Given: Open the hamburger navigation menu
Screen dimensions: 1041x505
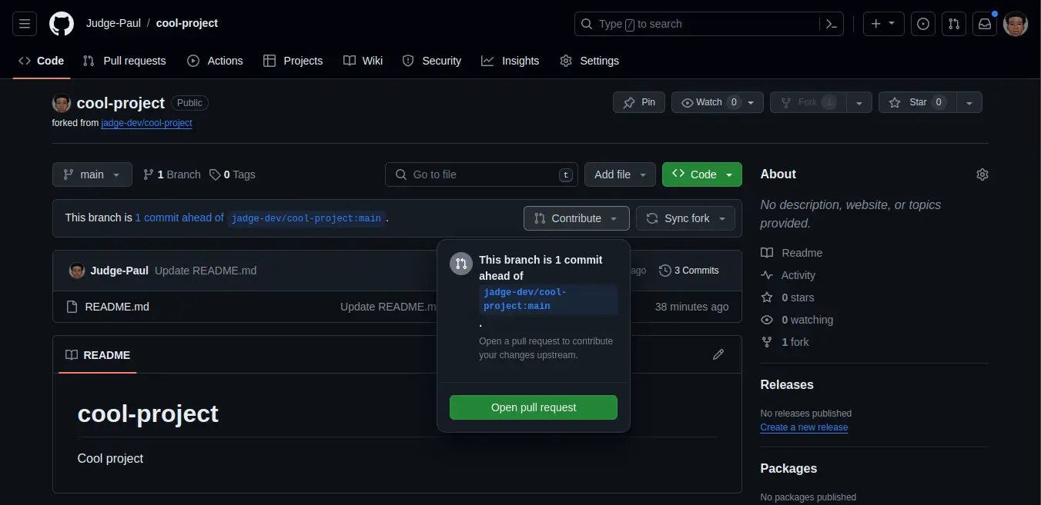Looking at the screenshot, I should point(24,24).
